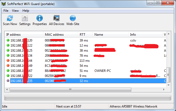Click red status dot of 54 ms row

pyautogui.click(x=8, y=65)
